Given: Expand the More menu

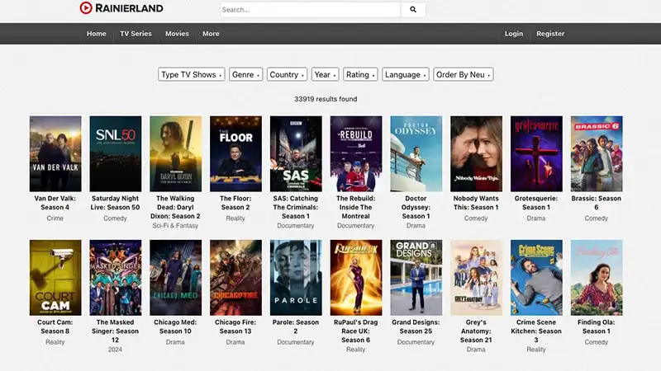Looking at the screenshot, I should point(211,34).
